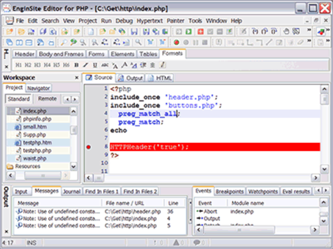Select the Remote project tab
The image size is (333, 249).
[x=47, y=98]
